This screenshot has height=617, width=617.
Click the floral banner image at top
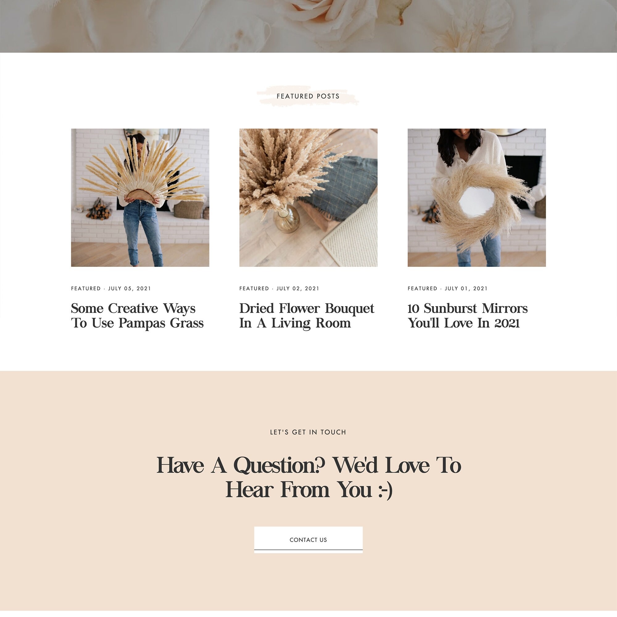[308, 26]
